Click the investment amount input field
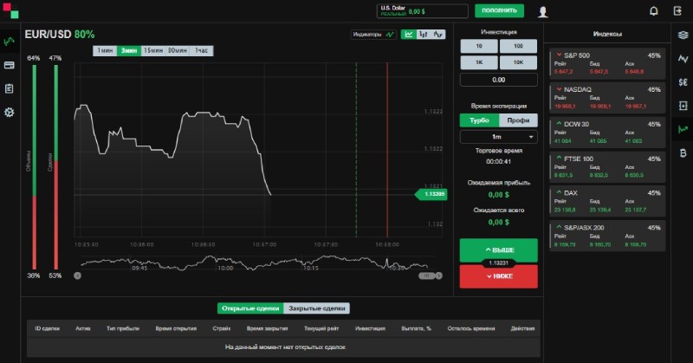This screenshot has height=363, width=693. (498, 79)
